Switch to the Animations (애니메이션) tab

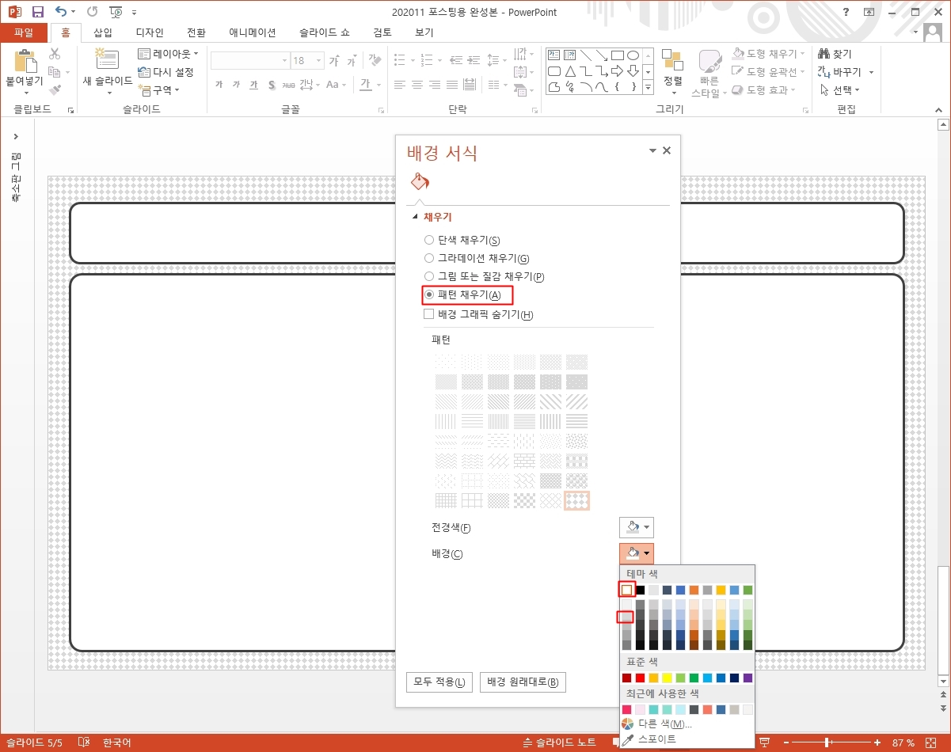coord(253,32)
